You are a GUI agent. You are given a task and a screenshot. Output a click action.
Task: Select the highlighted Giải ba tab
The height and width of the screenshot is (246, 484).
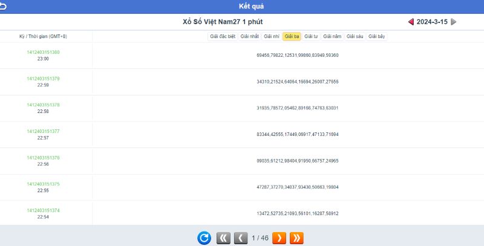click(x=292, y=36)
